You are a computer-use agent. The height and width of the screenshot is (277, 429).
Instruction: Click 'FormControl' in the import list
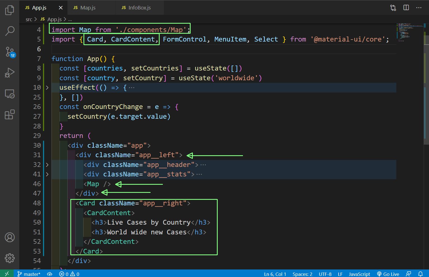pos(184,39)
